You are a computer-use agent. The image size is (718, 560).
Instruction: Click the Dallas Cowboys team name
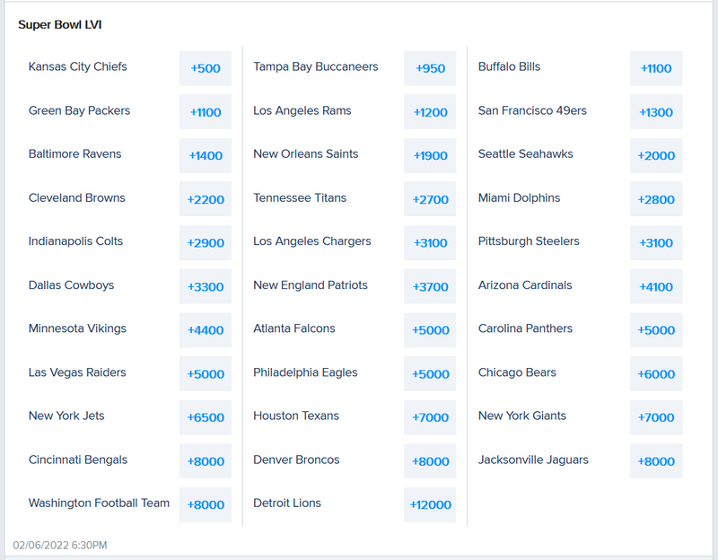coord(71,285)
